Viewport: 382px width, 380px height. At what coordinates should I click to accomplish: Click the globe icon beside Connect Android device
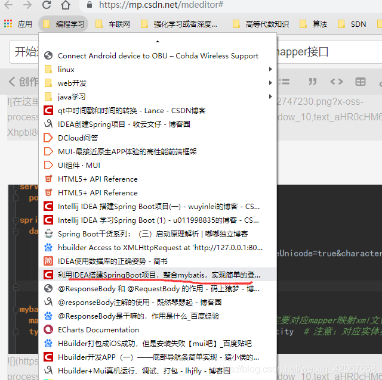point(48,55)
